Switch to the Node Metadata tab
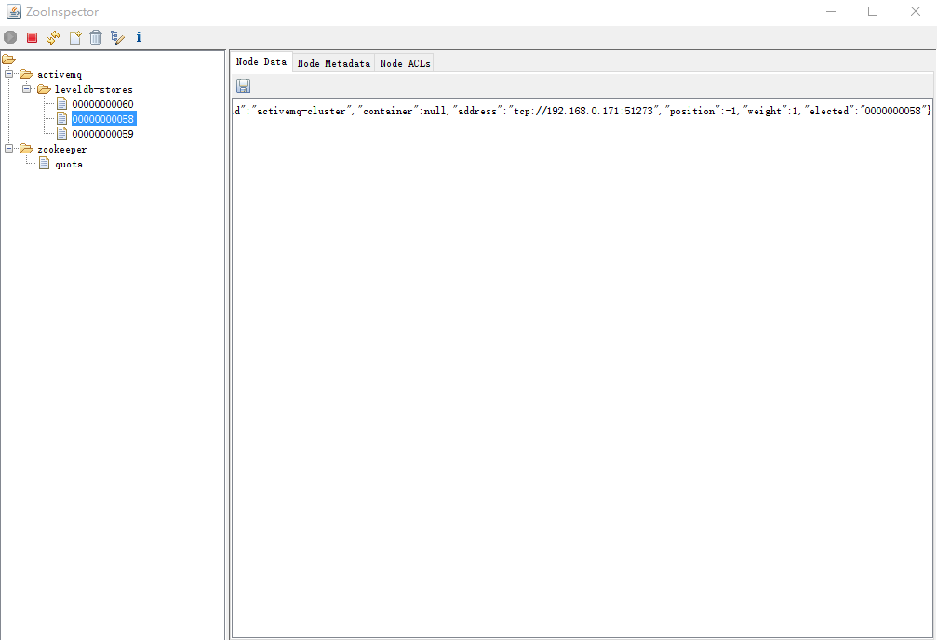The height and width of the screenshot is (640, 937). pos(333,62)
